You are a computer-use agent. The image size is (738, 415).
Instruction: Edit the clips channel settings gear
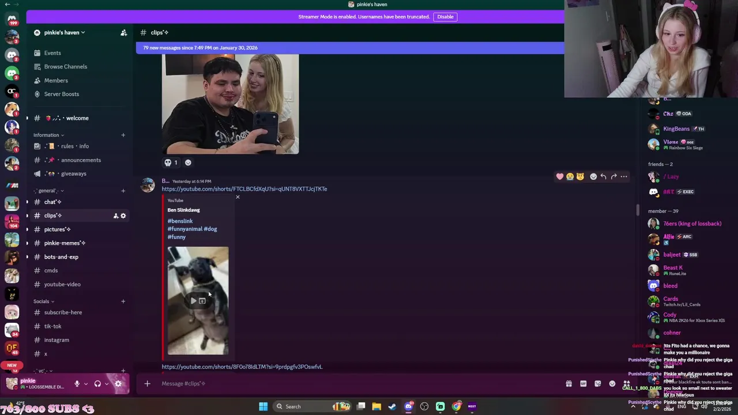123,216
